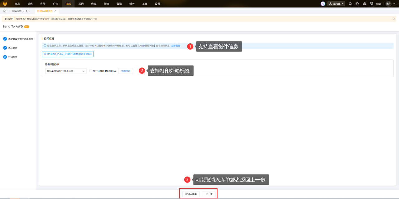Click the fox logo icon

click(5, 4)
